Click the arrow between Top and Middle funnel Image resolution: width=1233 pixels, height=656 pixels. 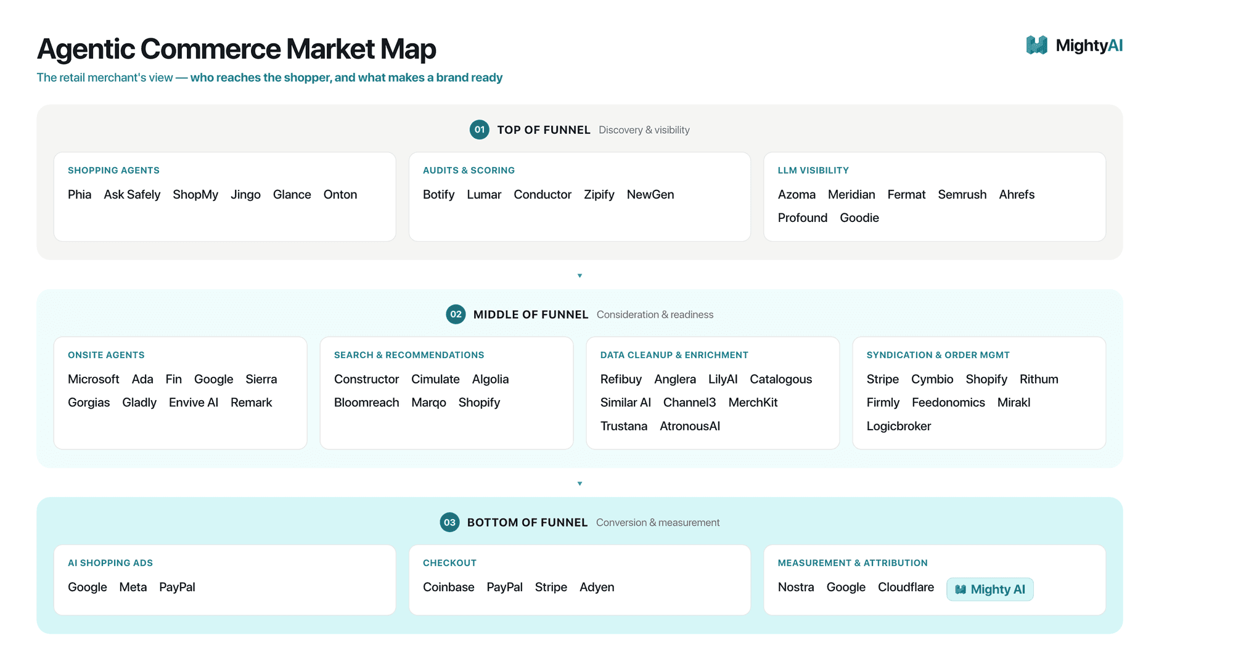(x=580, y=276)
